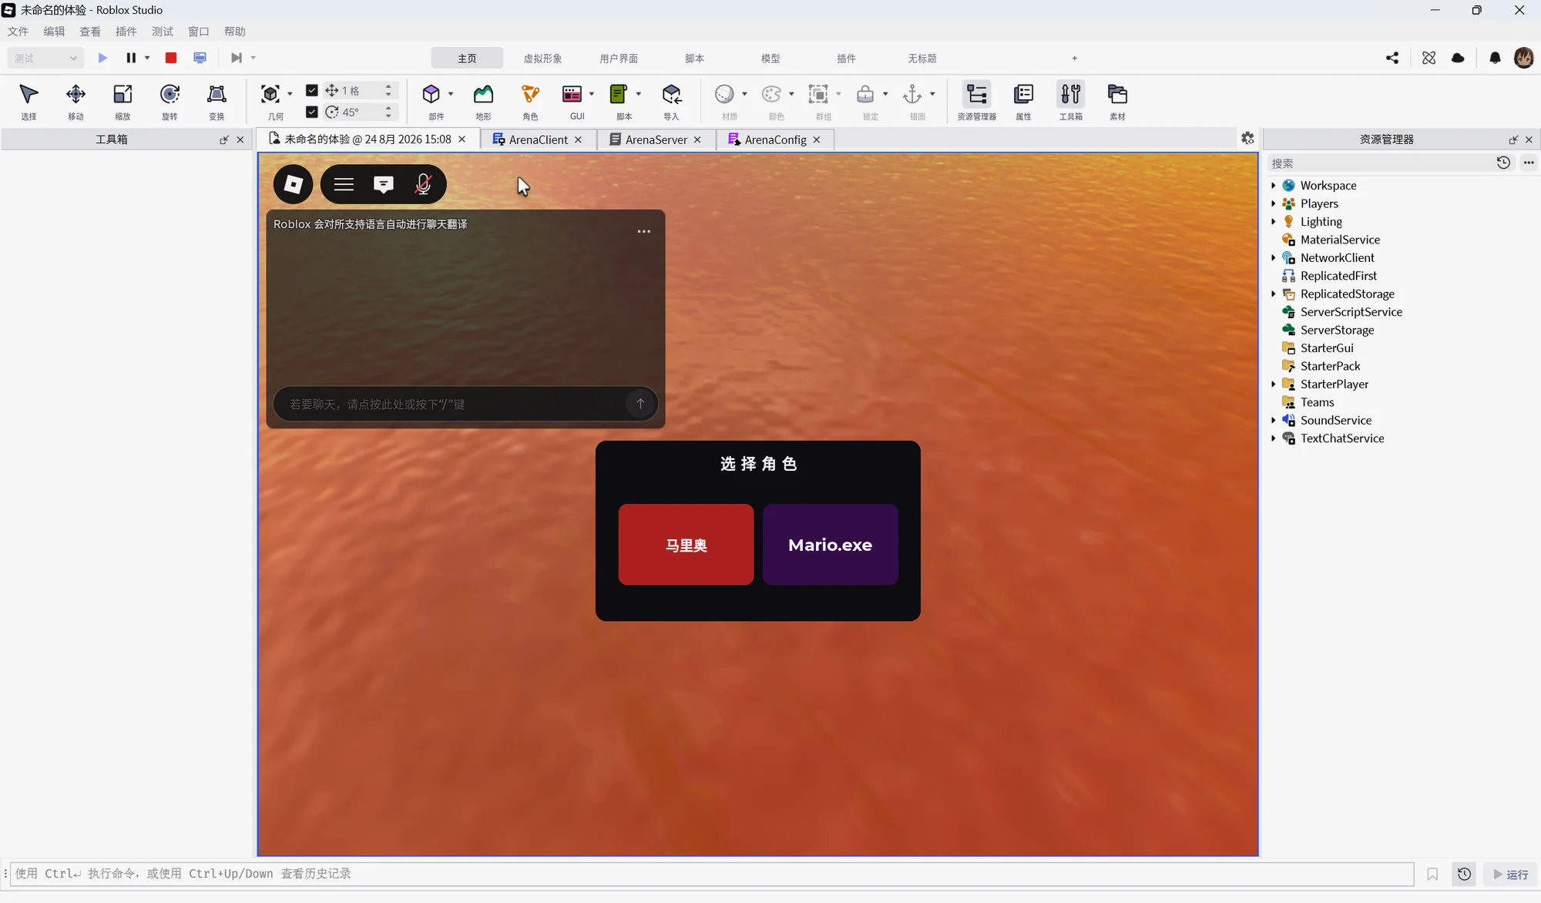This screenshot has width=1541, height=903.
Task: Open the GUI insert tool
Action: [572, 95]
